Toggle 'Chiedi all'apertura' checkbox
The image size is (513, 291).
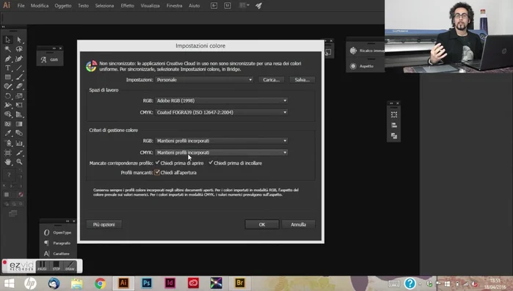point(157,172)
